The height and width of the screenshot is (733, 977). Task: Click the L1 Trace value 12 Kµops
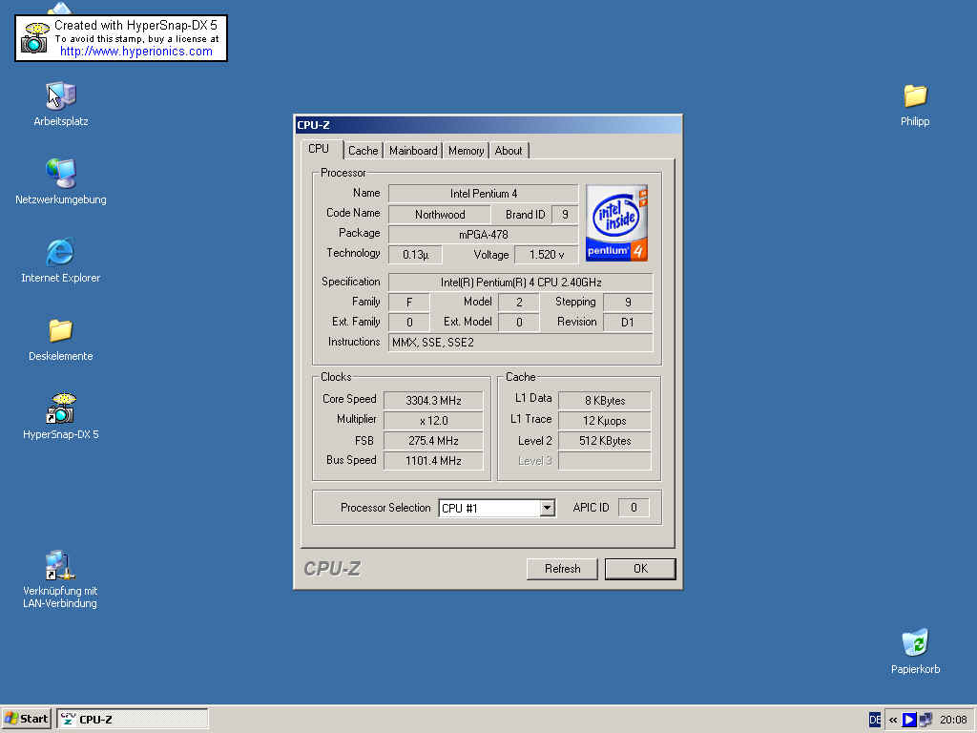604,421
